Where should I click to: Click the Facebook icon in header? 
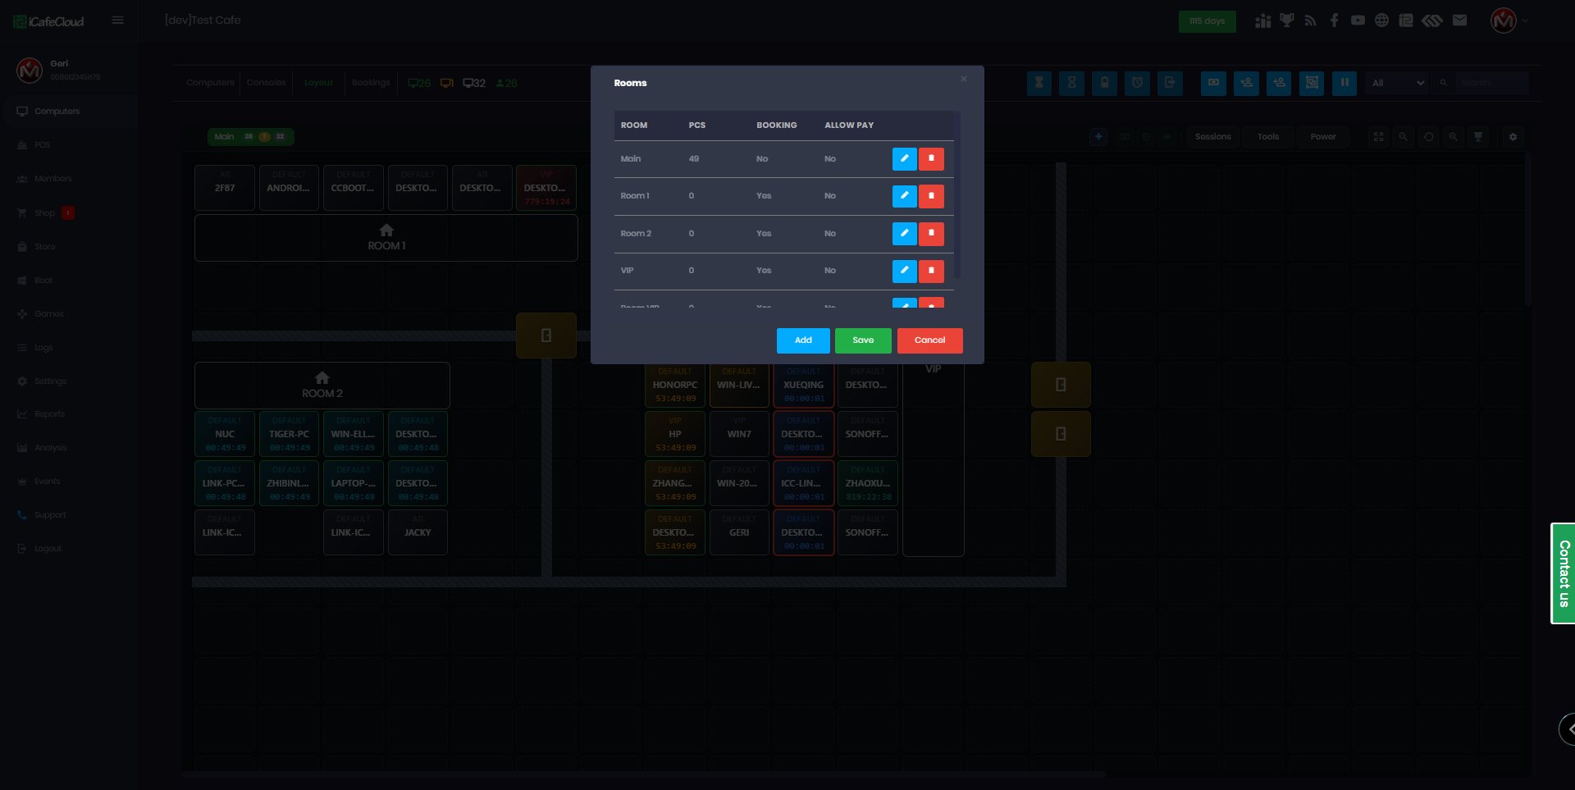coord(1334,21)
